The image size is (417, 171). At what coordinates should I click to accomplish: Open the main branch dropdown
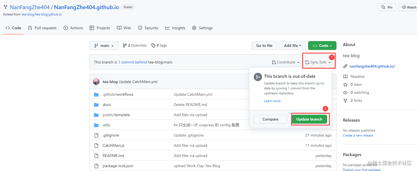(x=104, y=46)
